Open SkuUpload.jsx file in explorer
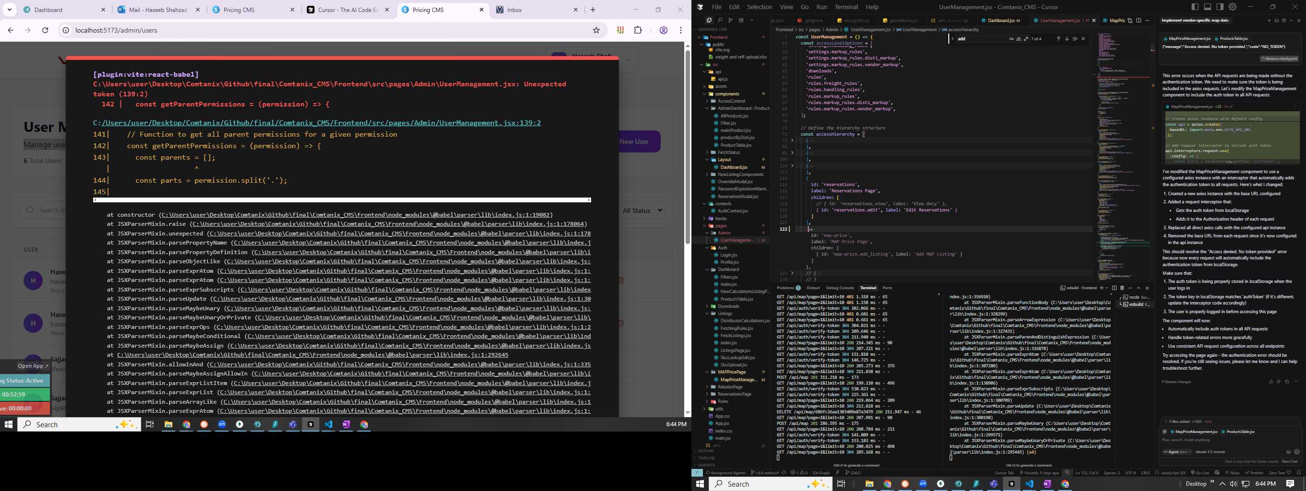This screenshot has height=491, width=1306. point(734,365)
